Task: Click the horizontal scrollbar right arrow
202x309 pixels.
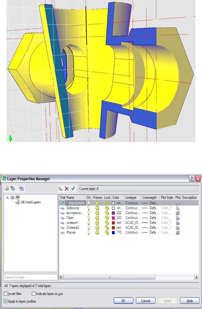Action: 196,277
